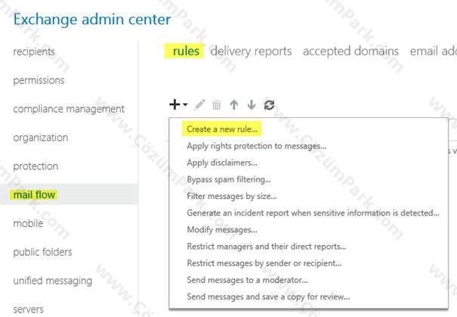Select Create a new rule... menu entry
Viewport: 457px width, 317px height.
(222, 129)
